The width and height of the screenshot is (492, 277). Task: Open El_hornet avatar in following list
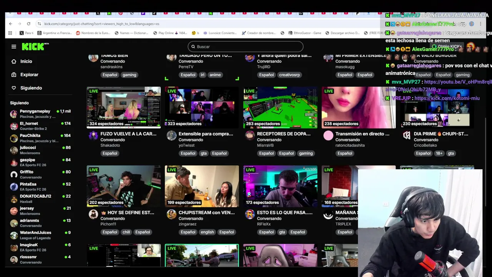tap(14, 126)
